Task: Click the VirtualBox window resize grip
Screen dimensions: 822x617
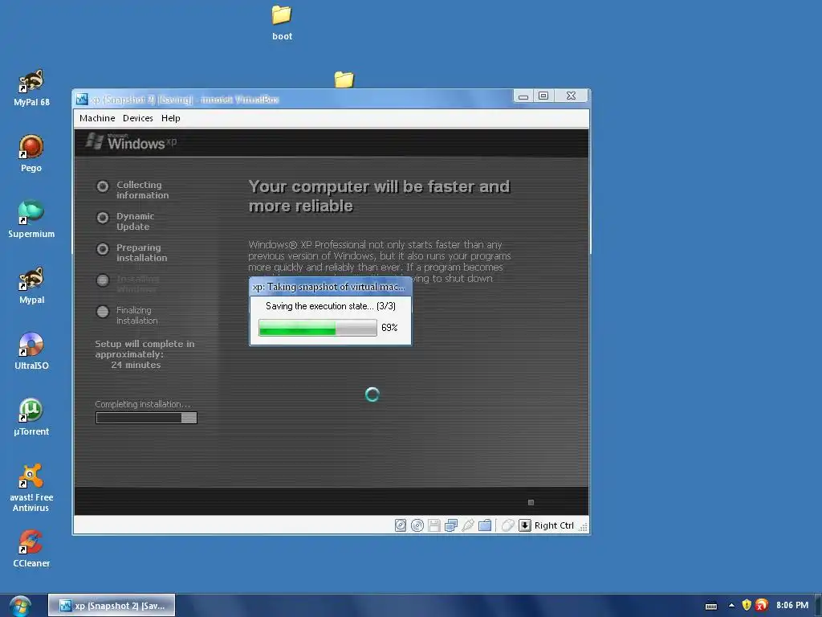Action: tap(583, 527)
